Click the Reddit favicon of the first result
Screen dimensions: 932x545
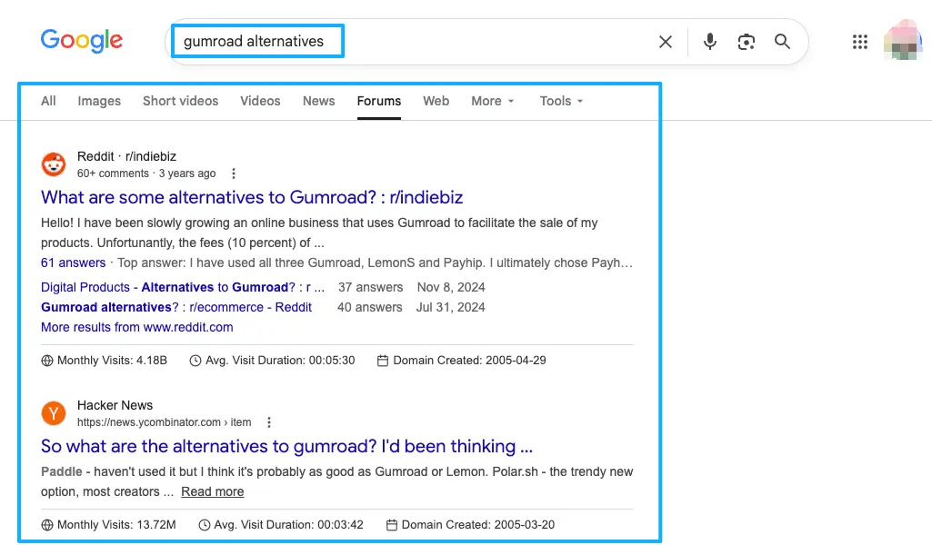pyautogui.click(x=54, y=164)
